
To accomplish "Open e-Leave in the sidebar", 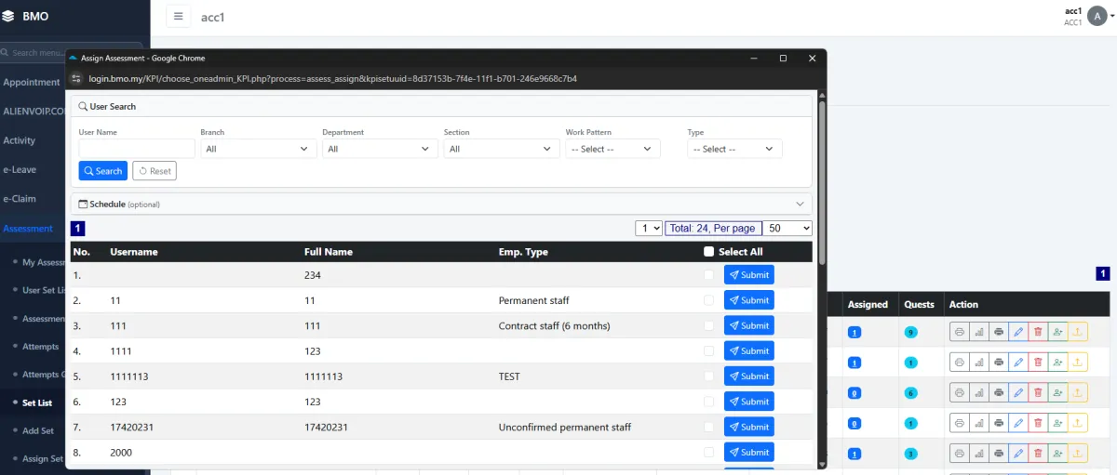I will click(x=20, y=169).
